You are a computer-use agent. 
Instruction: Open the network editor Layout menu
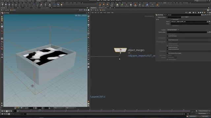(108, 12)
